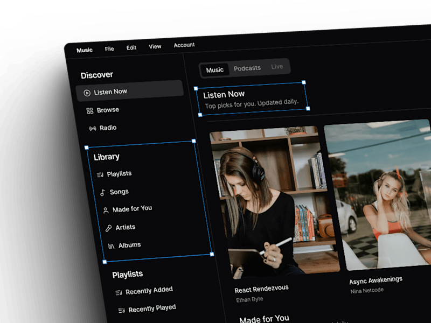Click the artist name Nina Netcode
Screen dimensions: 431x323
point(367,291)
